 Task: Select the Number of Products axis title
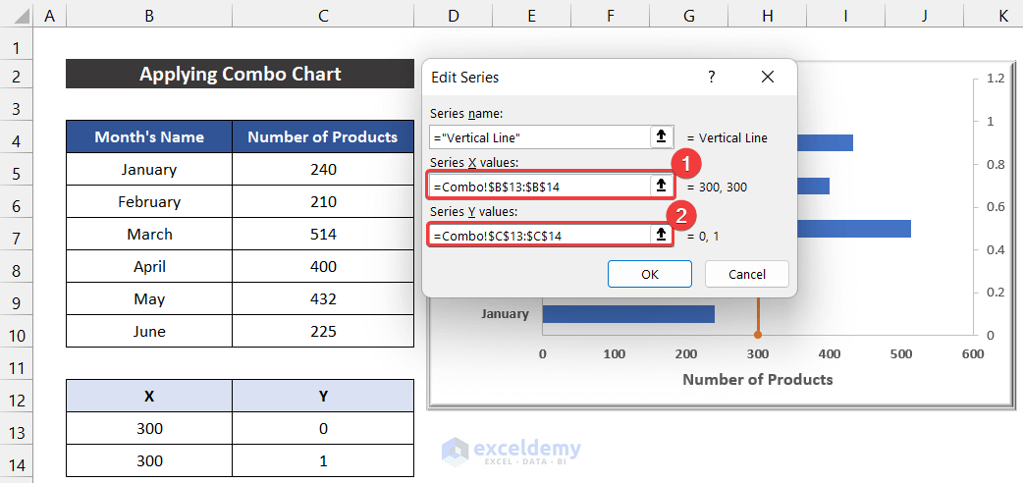coord(757,379)
